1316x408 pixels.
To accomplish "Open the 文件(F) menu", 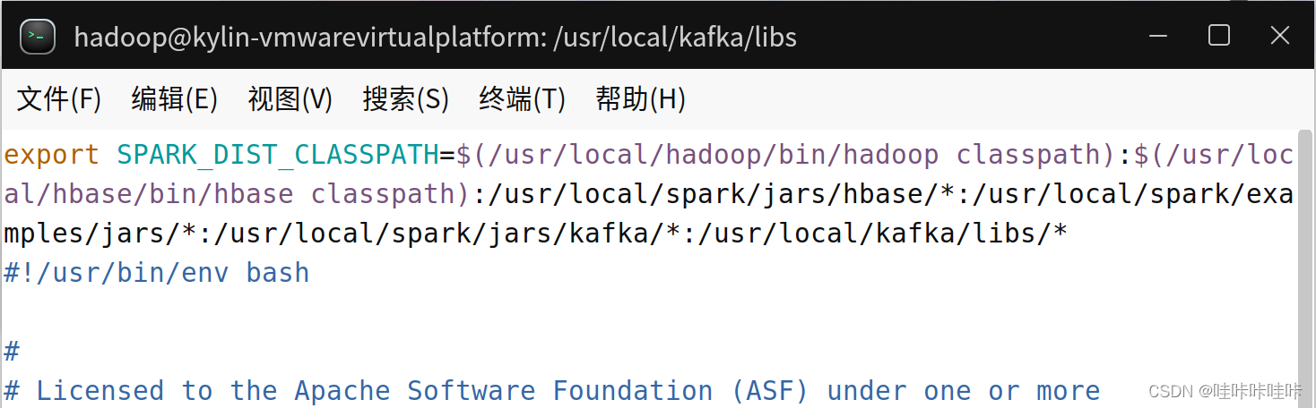I will pyautogui.click(x=59, y=99).
